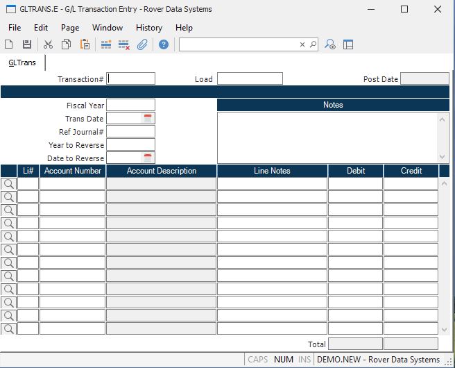Click the Copy icon in toolbar
Viewport: 455px width, 368px height.
click(66, 44)
